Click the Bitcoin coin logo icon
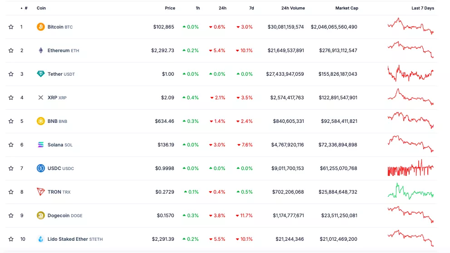Image resolution: width=450 pixels, height=253 pixels. 40,27
